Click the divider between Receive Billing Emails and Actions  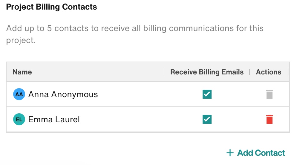point(250,72)
